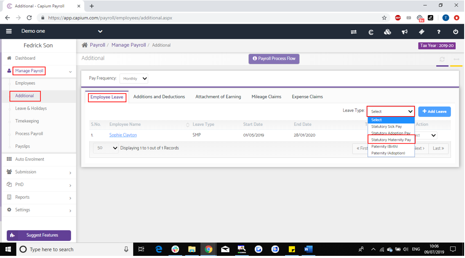The width and height of the screenshot is (465, 258).
Task: Open the hamburger navigation menu
Action: (9, 31)
